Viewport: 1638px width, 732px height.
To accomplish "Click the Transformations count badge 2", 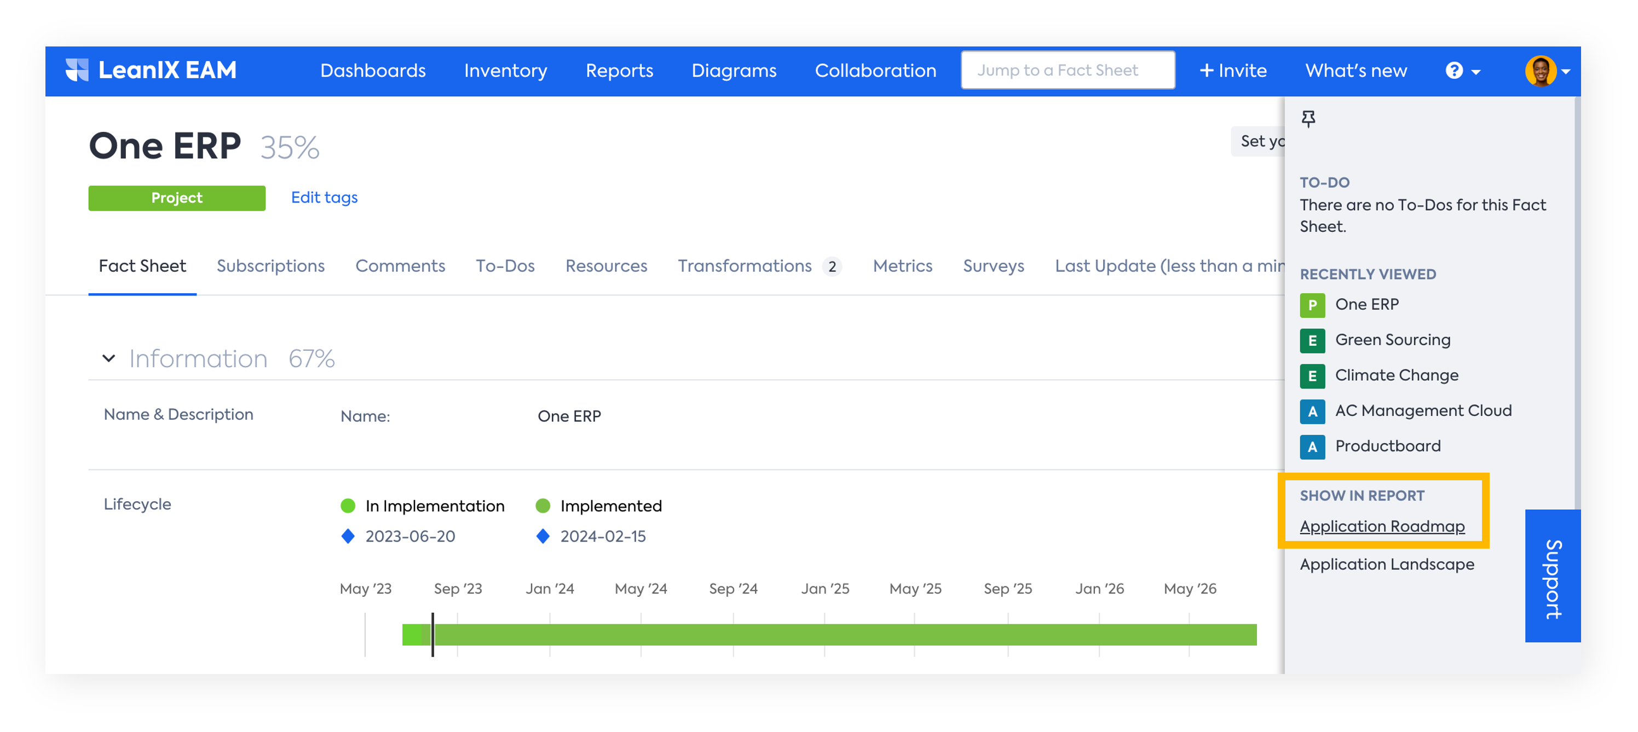I will (832, 267).
